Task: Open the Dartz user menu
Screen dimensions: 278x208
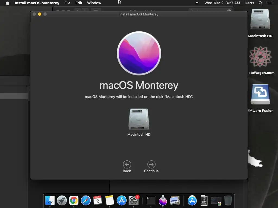Action: point(249,3)
